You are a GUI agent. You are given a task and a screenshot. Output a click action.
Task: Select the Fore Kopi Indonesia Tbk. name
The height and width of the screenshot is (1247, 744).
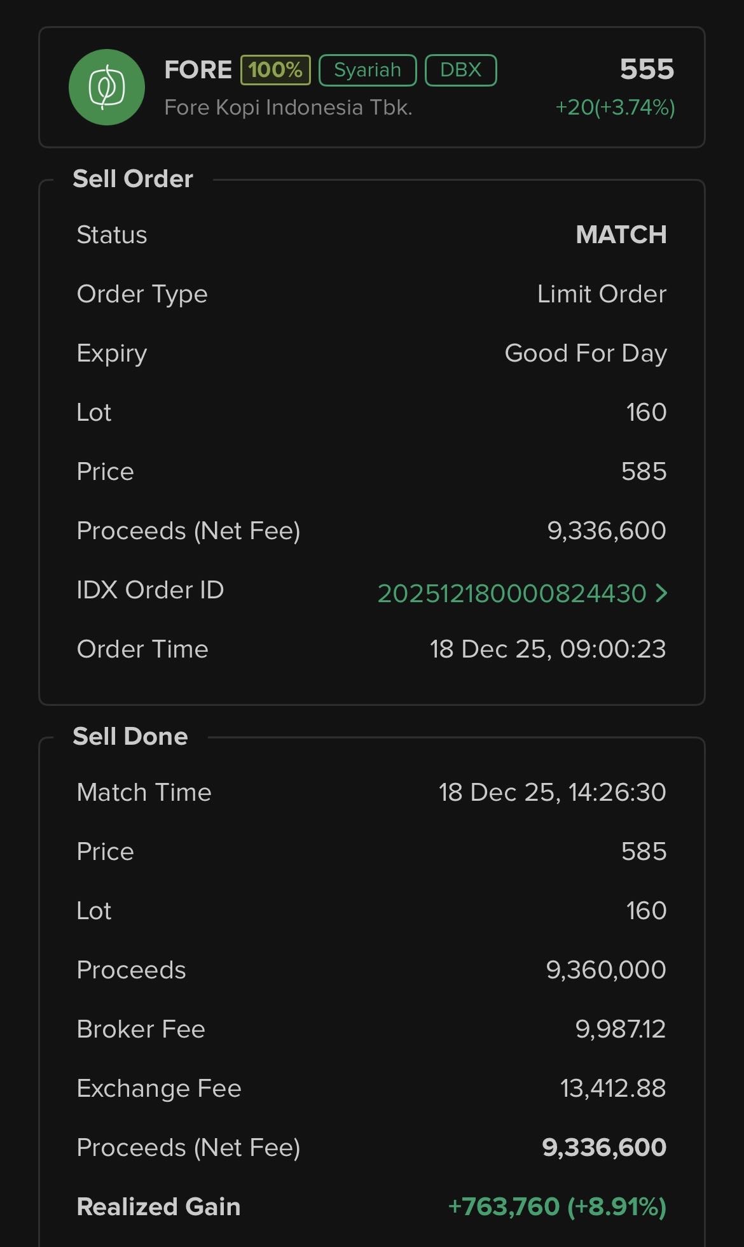tap(288, 107)
